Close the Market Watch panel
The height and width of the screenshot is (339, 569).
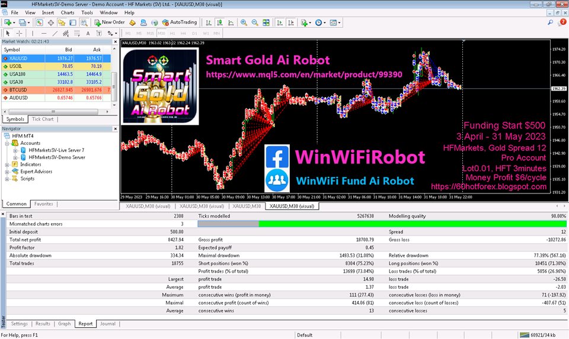point(116,41)
